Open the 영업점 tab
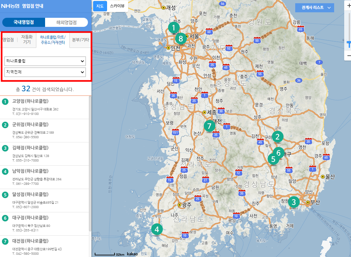Viewport: 351px width, 257px height. tap(8, 40)
